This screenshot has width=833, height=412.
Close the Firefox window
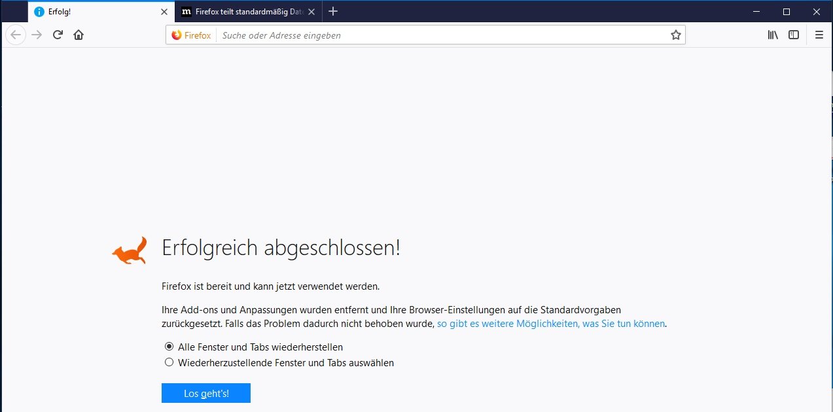(x=817, y=11)
